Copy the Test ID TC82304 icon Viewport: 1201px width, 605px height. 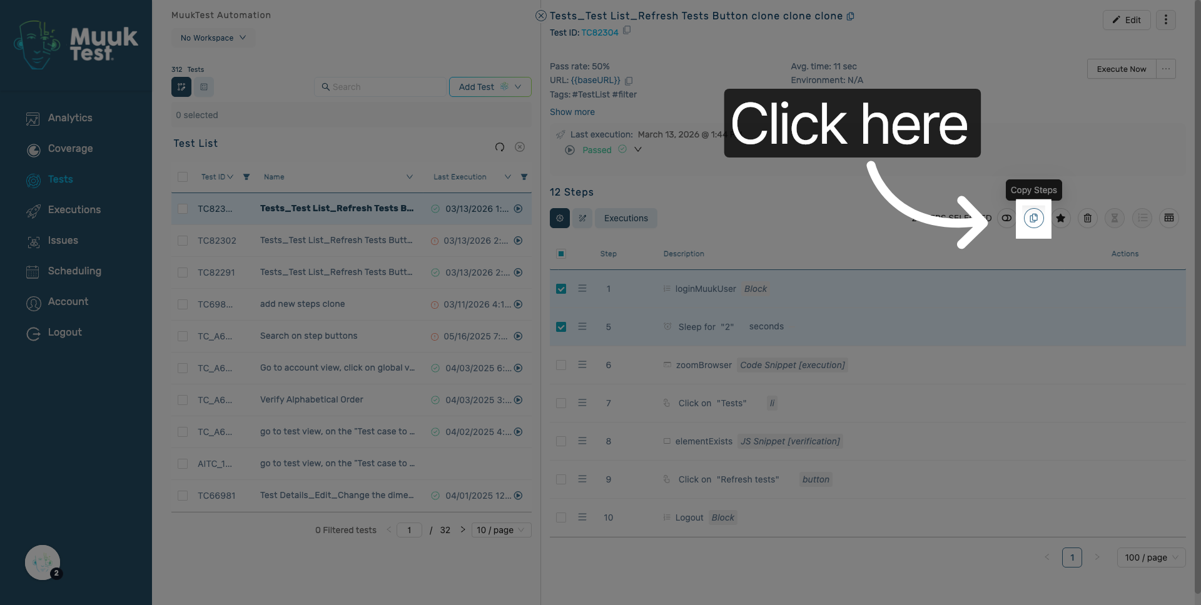pyautogui.click(x=627, y=30)
